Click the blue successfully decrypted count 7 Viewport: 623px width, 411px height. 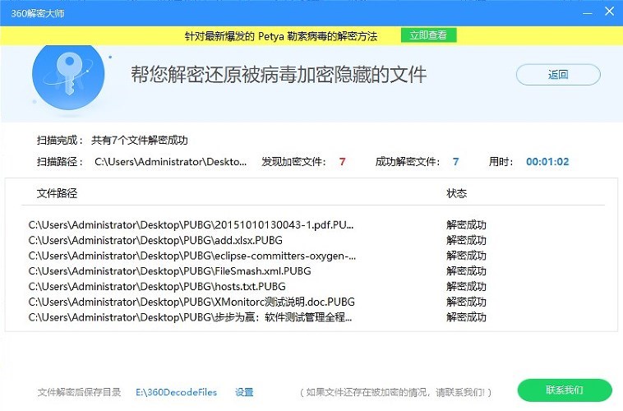455,162
